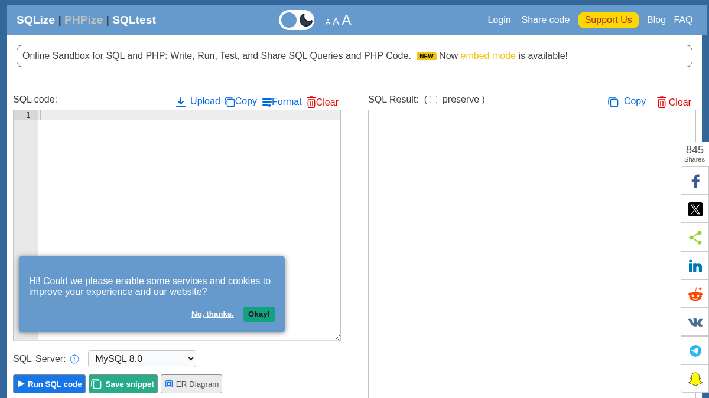Follow the embed mode link
Viewport: 709px width, 398px height.
pos(488,56)
